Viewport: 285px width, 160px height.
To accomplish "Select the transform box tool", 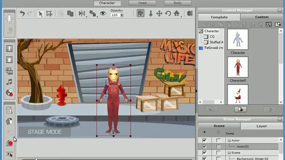I will coord(49,14).
